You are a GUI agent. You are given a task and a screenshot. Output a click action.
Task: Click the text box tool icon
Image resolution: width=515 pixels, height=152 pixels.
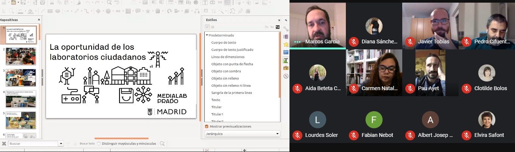(205, 3)
